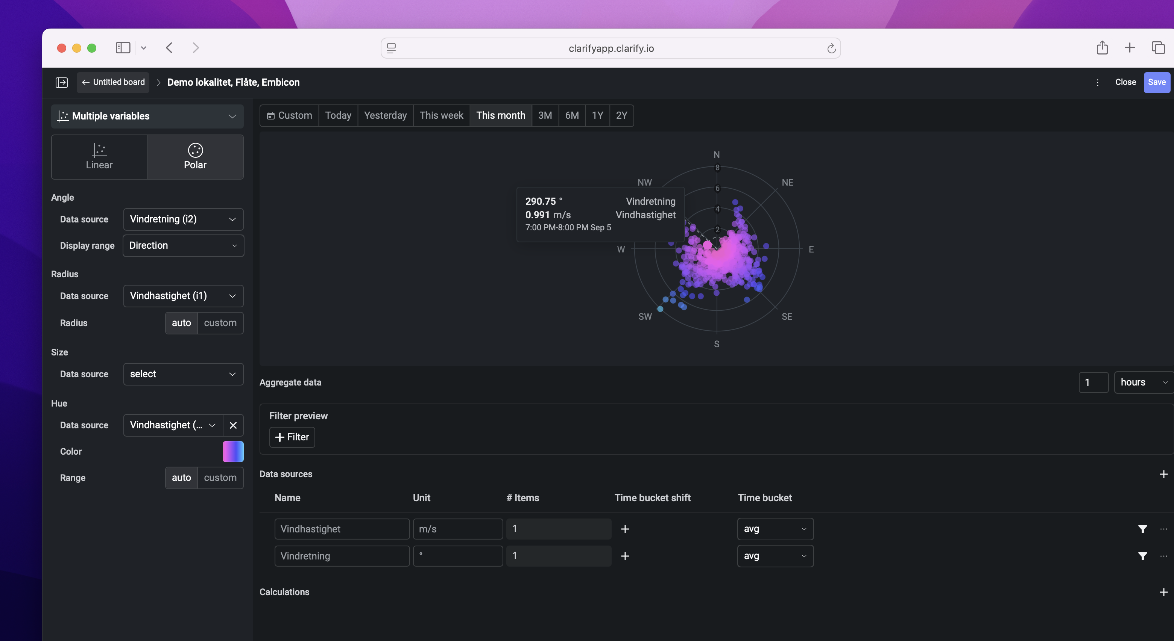This screenshot has width=1174, height=641.
Task: Click the filter funnel icon for Vindretning
Action: (1142, 556)
